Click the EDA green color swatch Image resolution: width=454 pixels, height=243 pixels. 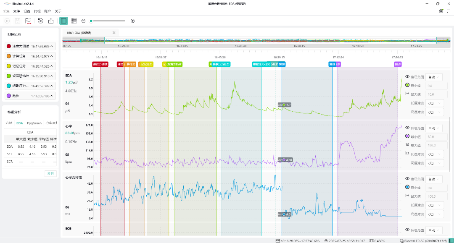[x=407, y=85]
